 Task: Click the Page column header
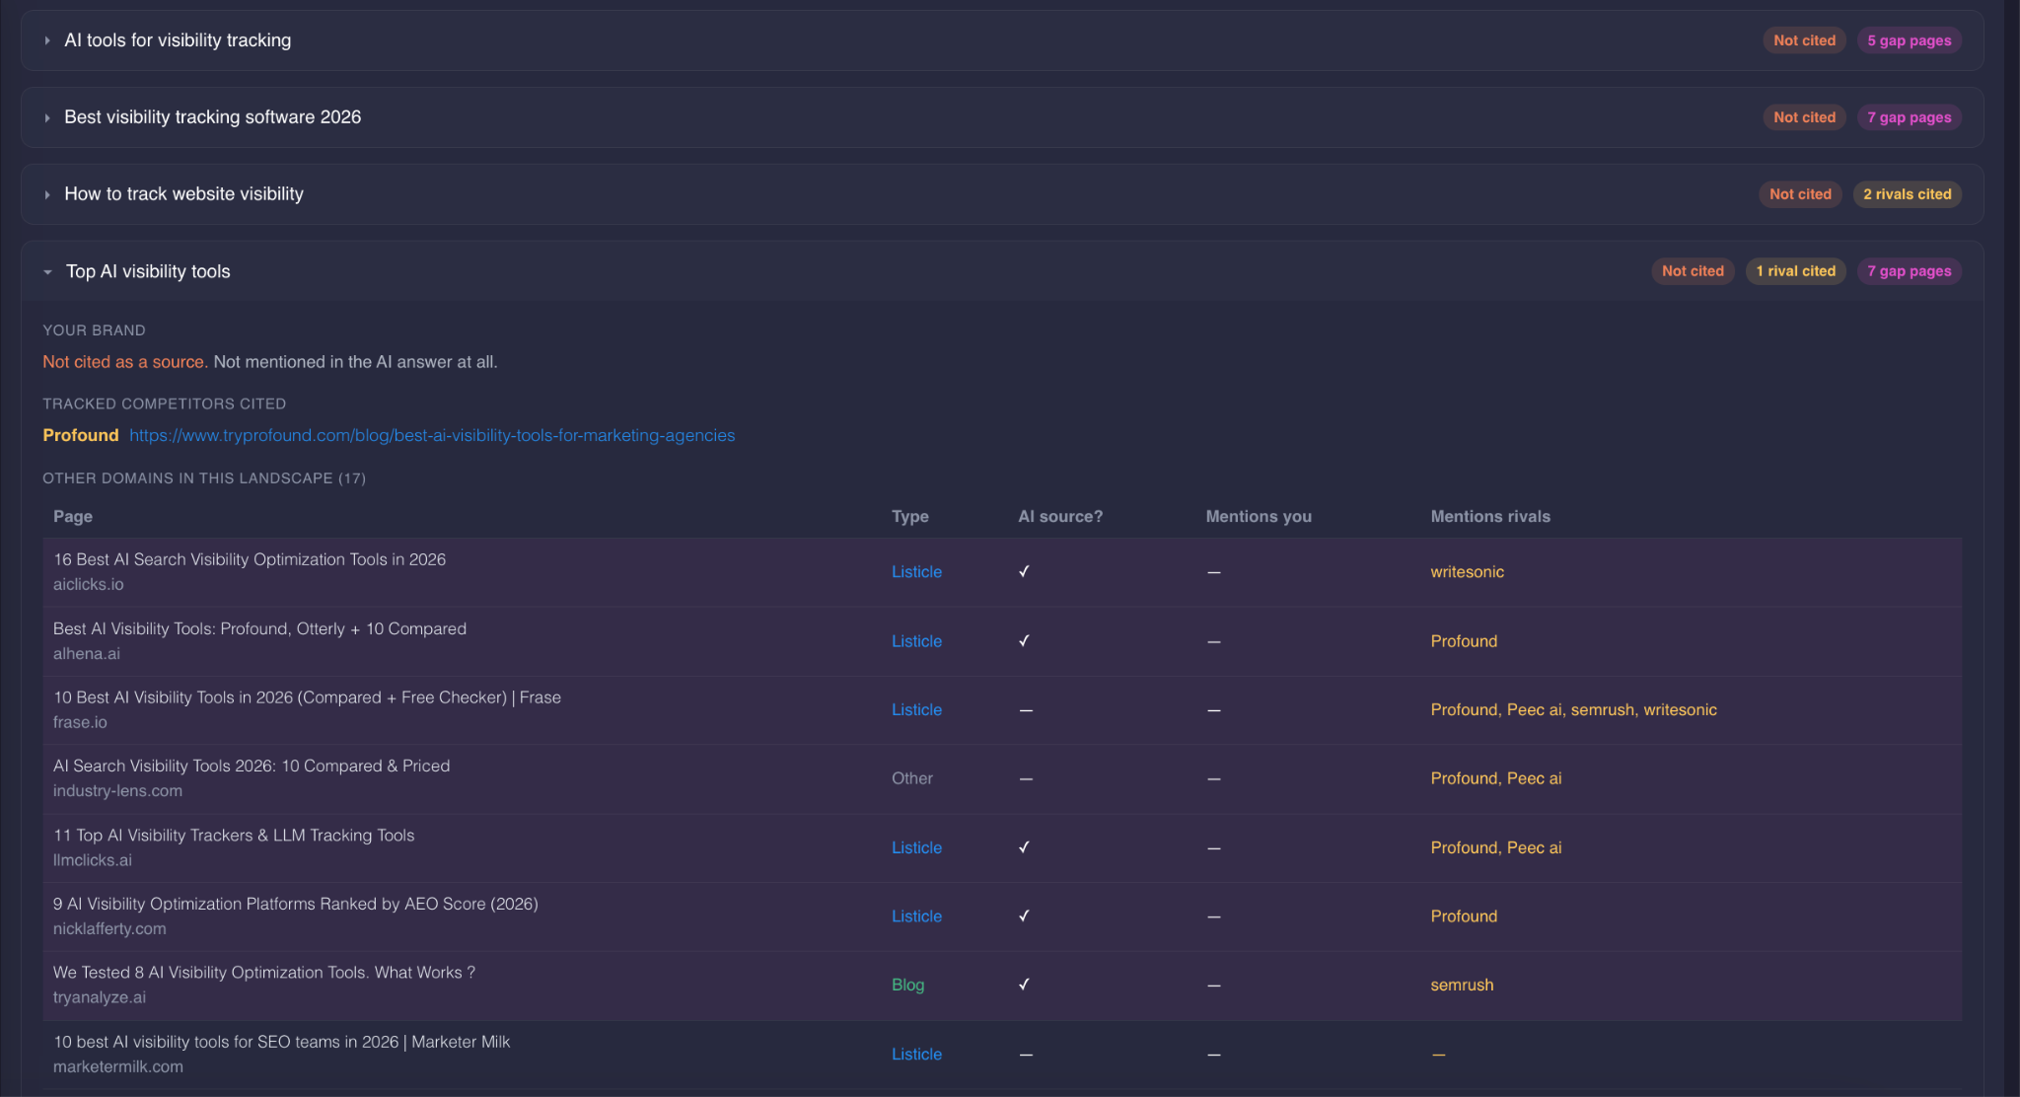[73, 516]
